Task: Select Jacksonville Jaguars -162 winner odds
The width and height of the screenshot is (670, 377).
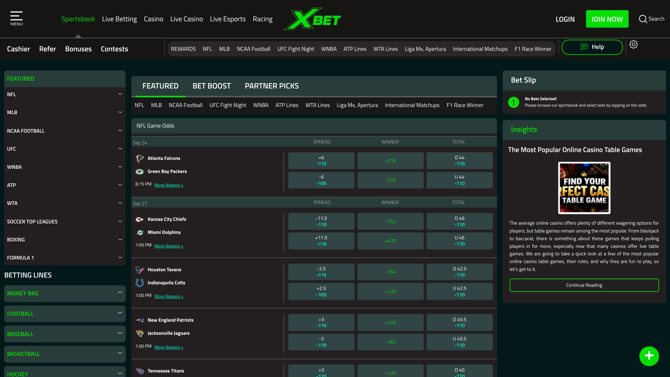Action: [x=390, y=342]
